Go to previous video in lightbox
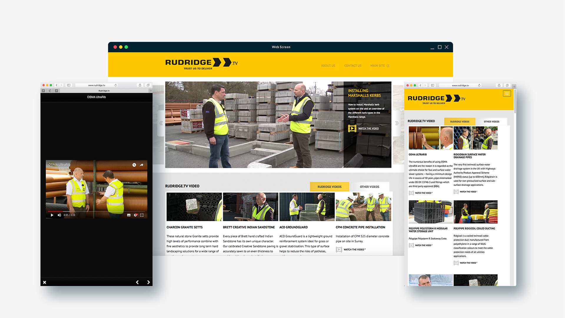 (x=137, y=282)
